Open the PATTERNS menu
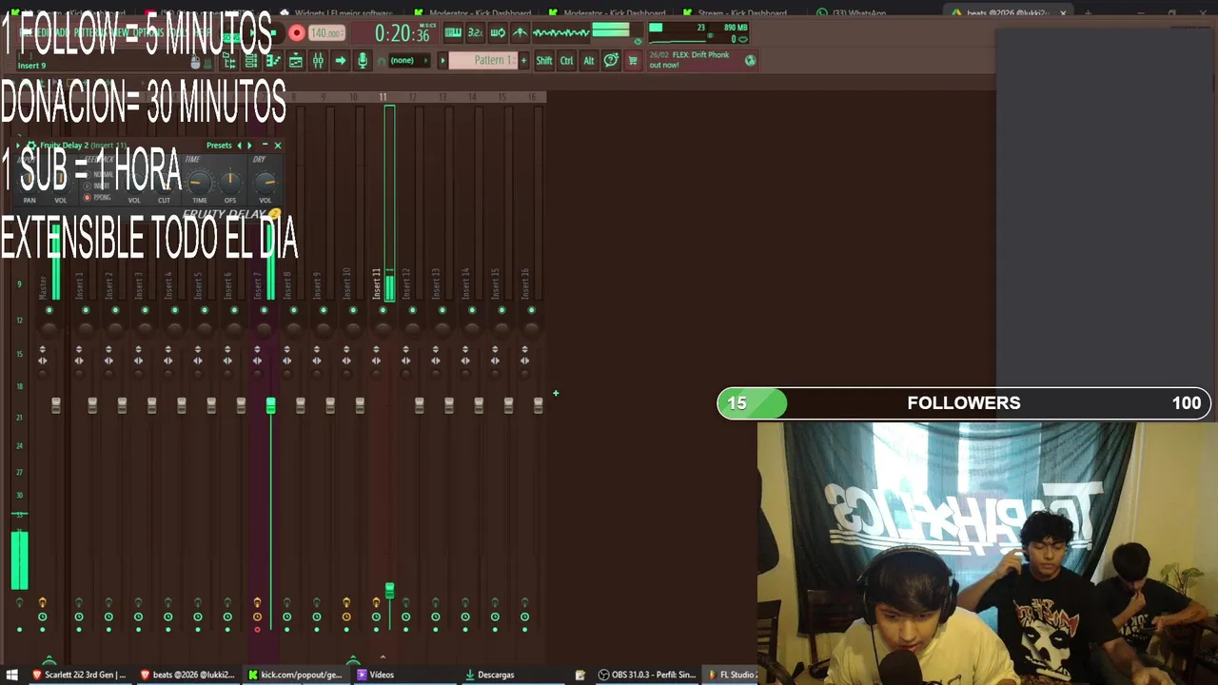 (x=88, y=33)
